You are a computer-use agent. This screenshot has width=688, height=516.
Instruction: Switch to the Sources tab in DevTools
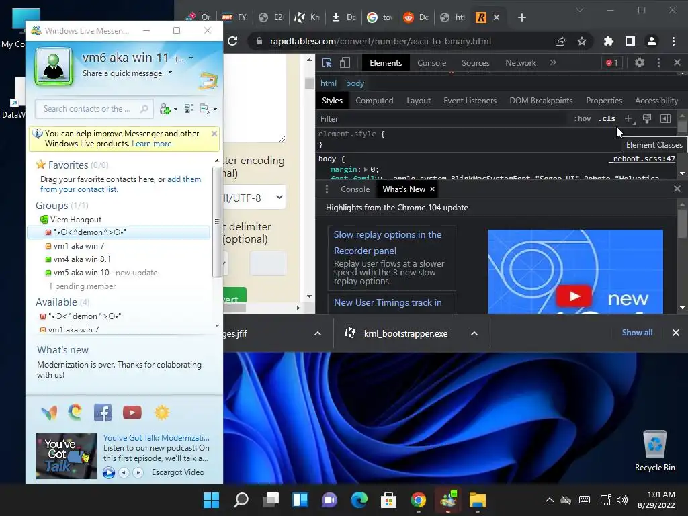pyautogui.click(x=475, y=62)
